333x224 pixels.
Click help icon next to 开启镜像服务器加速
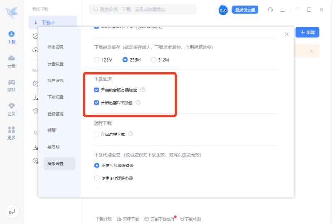tap(143, 90)
